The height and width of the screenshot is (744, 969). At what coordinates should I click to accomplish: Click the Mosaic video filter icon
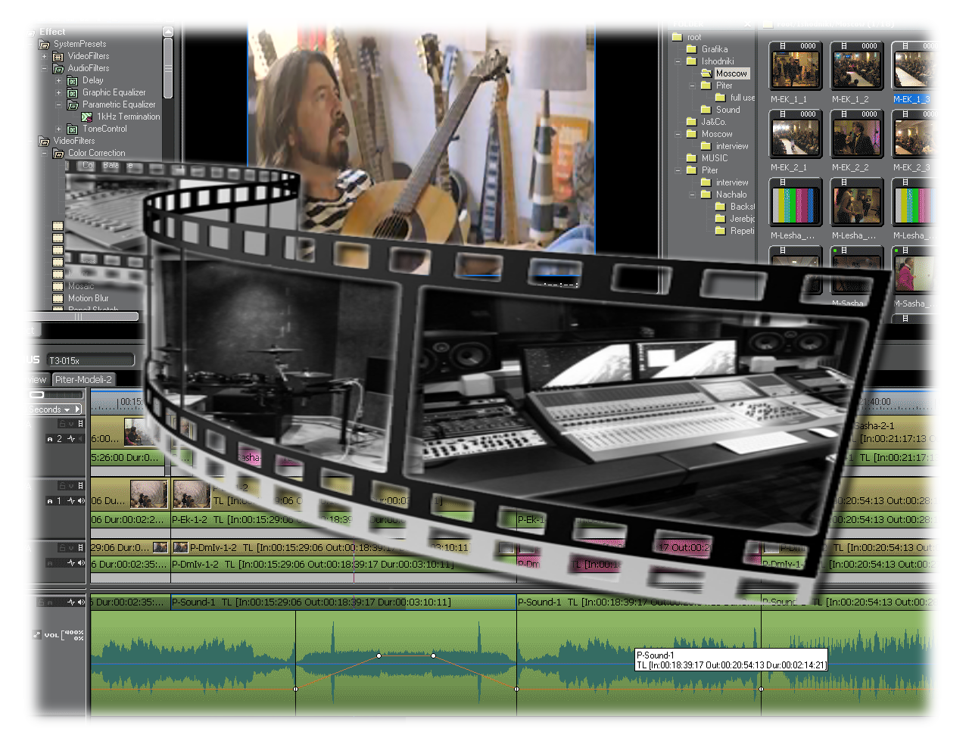58,286
